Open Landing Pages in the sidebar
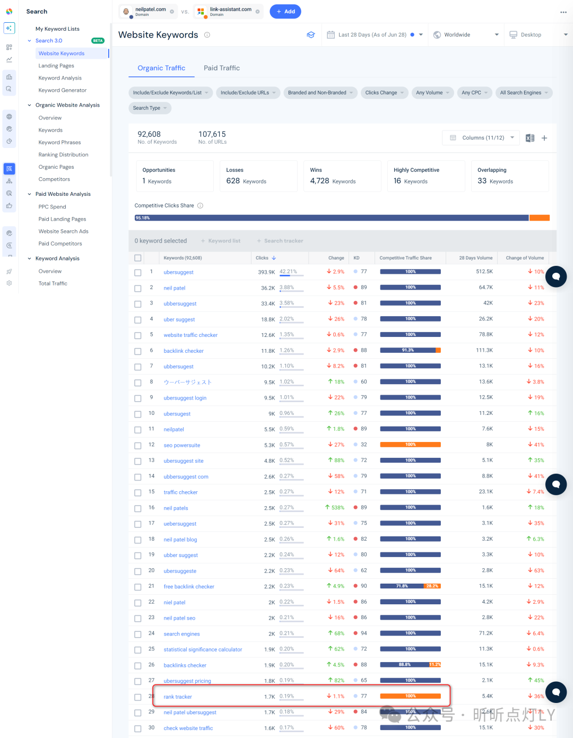573x738 pixels. coord(56,66)
